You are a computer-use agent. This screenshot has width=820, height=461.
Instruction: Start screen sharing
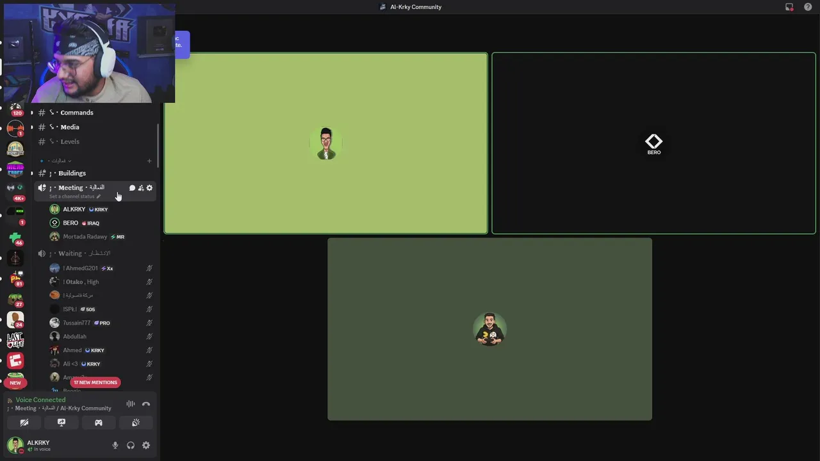click(61, 423)
